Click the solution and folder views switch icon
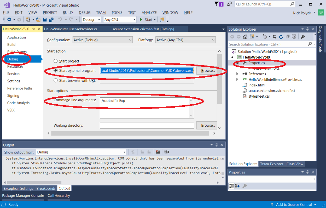 252,37
